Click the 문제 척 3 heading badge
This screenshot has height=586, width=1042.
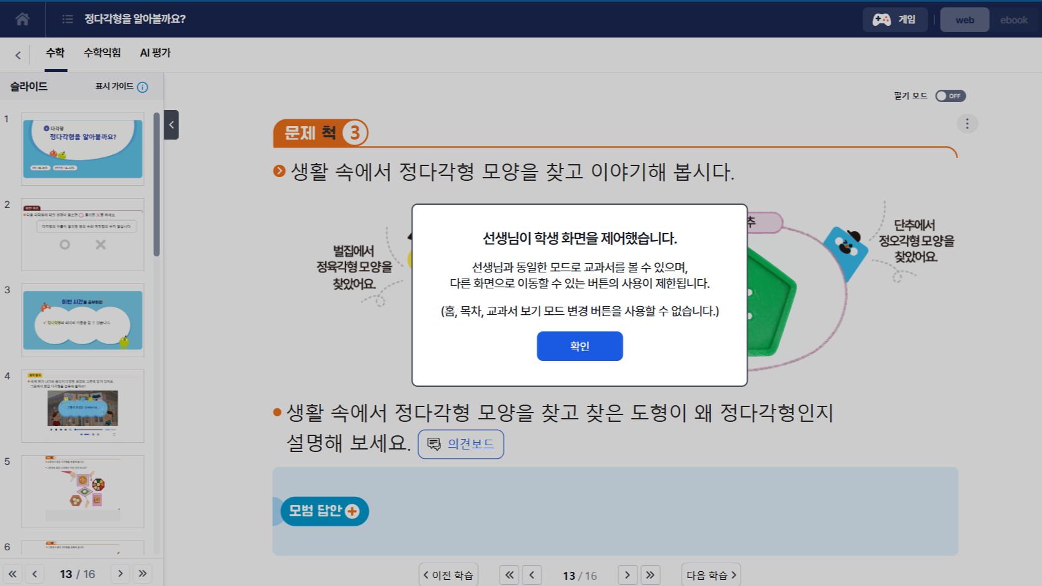(320, 133)
